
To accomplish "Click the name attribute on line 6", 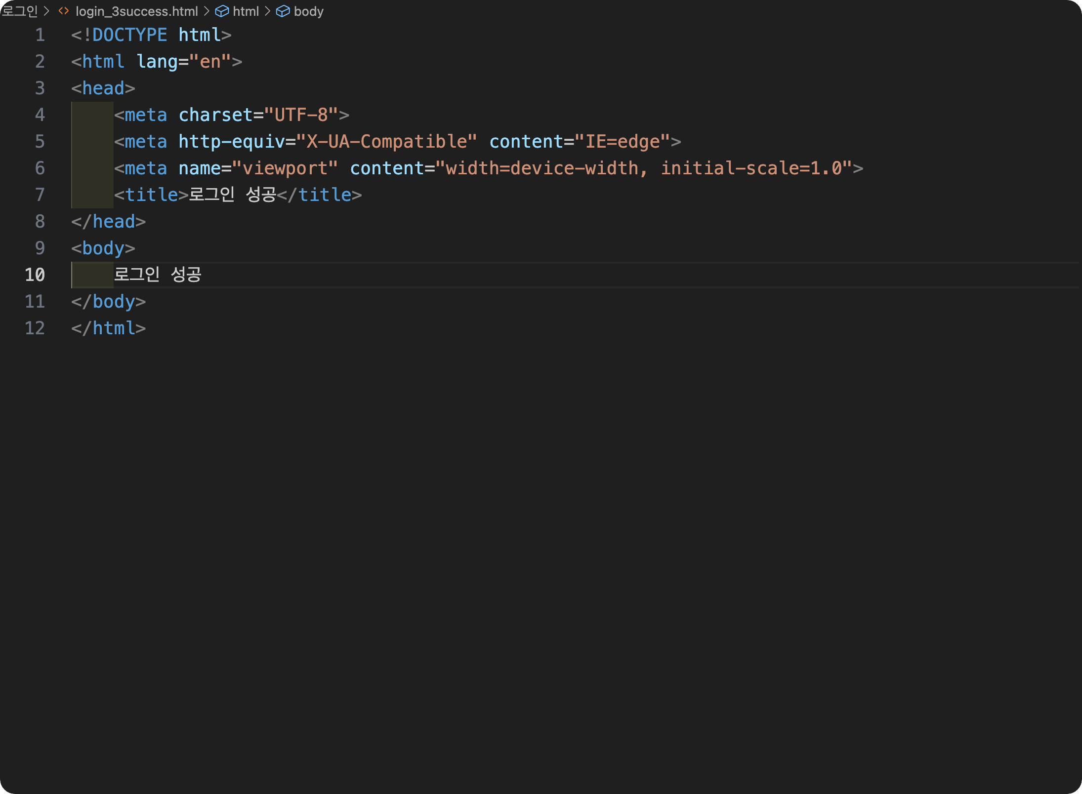I will click(x=200, y=168).
